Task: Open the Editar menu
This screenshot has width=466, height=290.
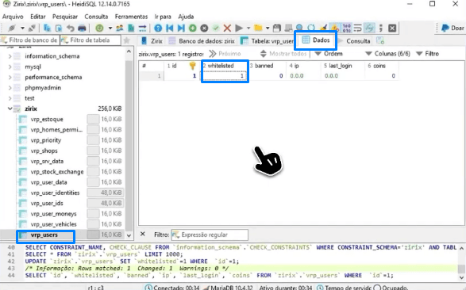Action: (x=38, y=17)
